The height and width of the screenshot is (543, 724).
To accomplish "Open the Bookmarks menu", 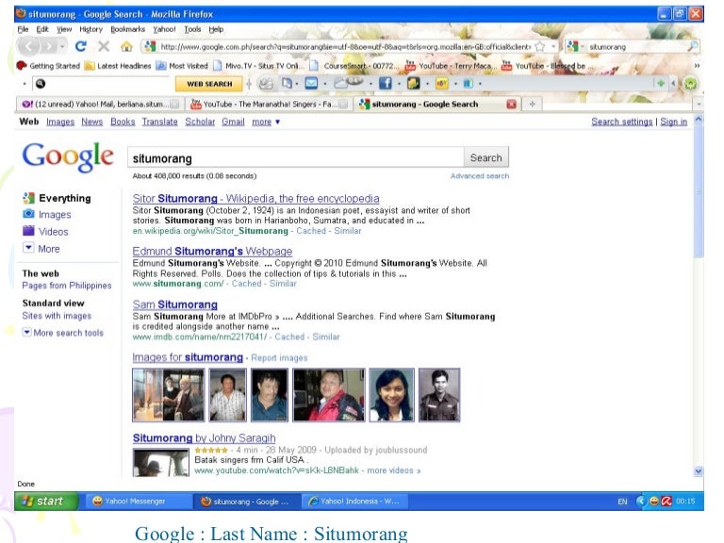I will [x=127, y=29].
